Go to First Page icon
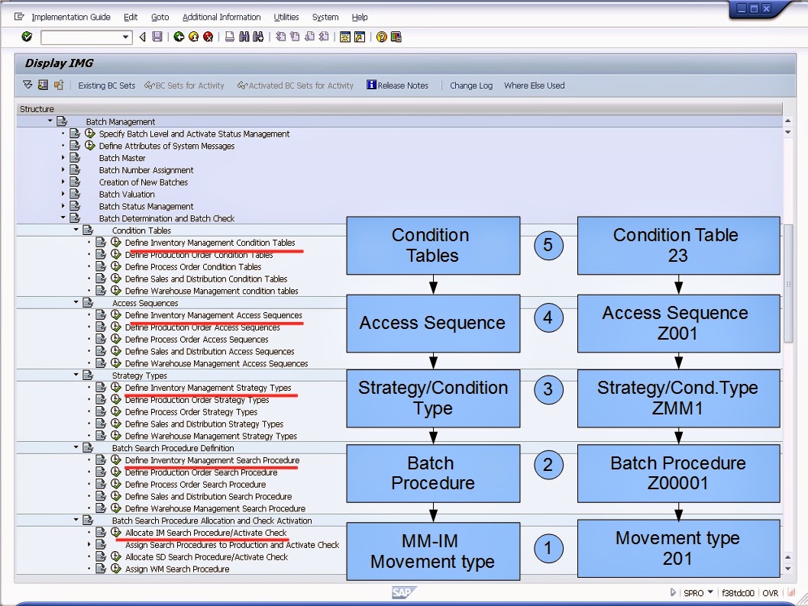 [281, 37]
